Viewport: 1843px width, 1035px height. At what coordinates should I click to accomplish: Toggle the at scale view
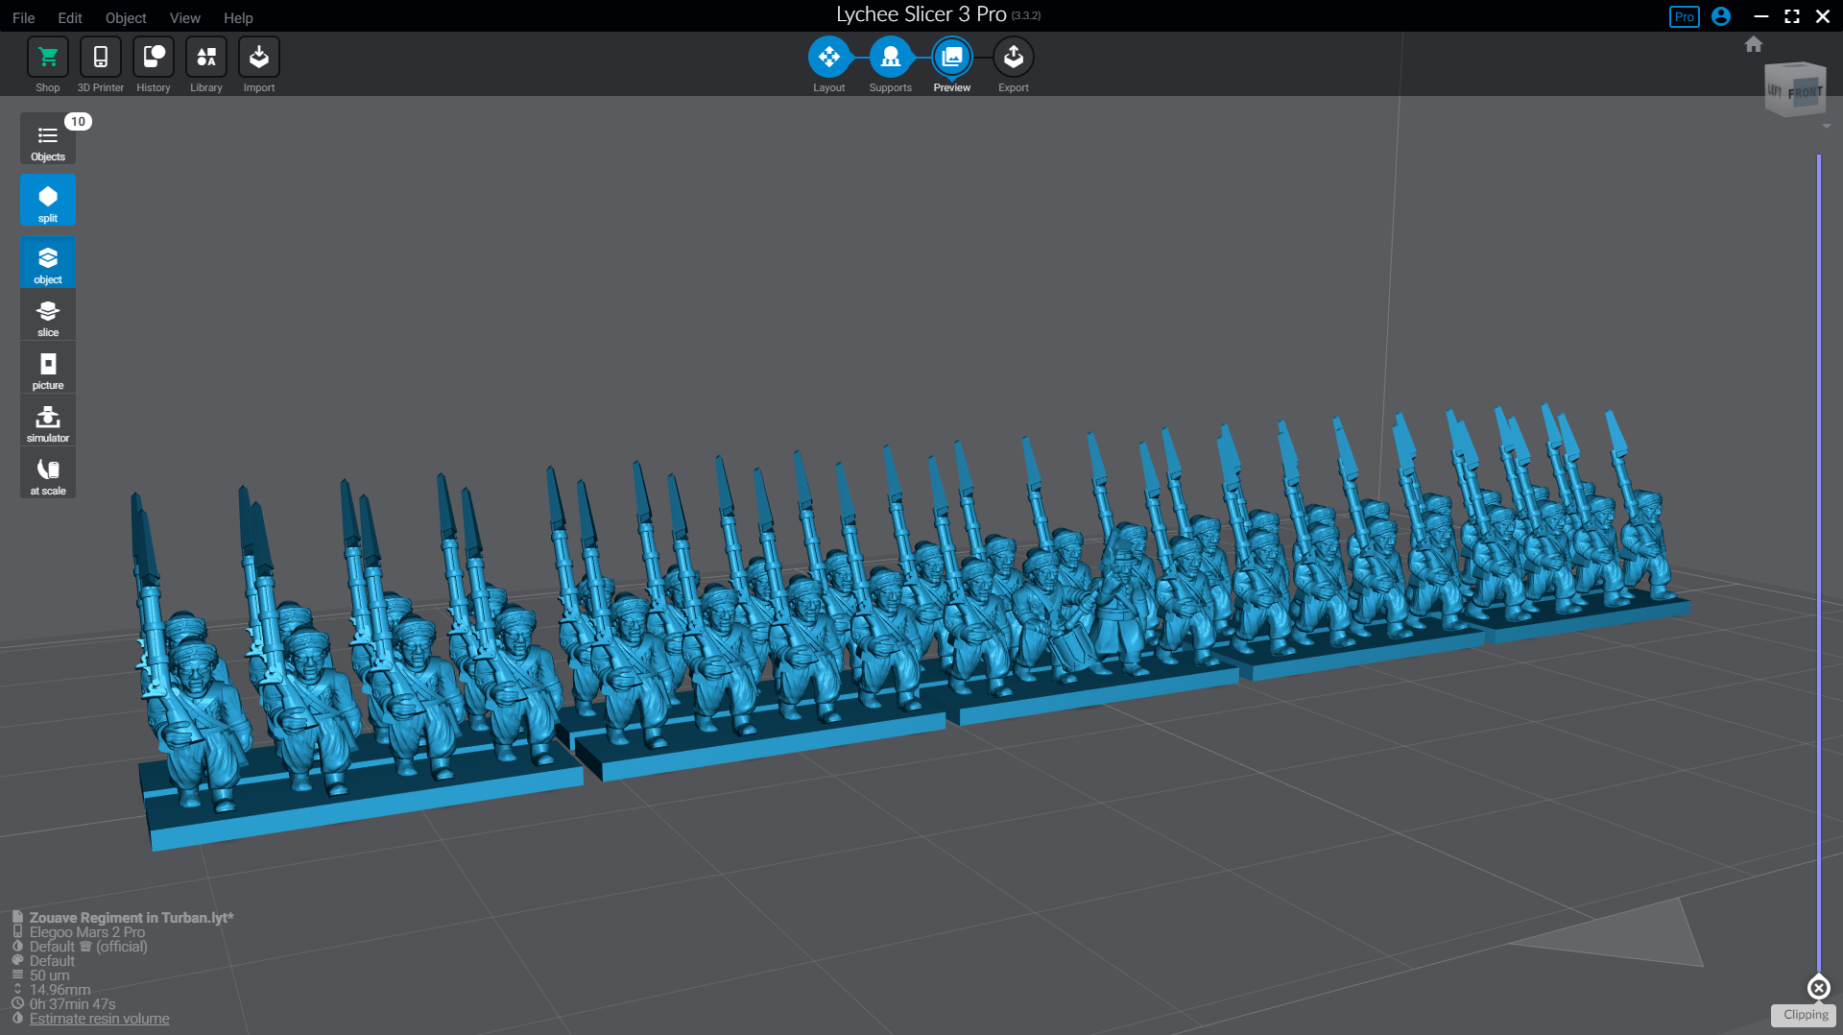coord(47,472)
